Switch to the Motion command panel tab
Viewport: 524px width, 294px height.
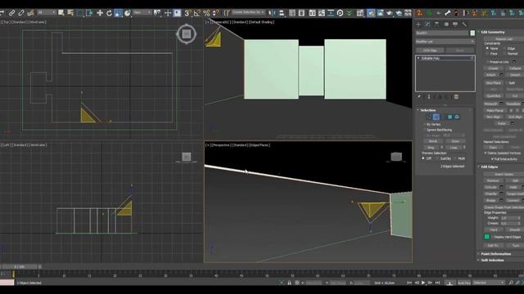[x=446, y=24]
